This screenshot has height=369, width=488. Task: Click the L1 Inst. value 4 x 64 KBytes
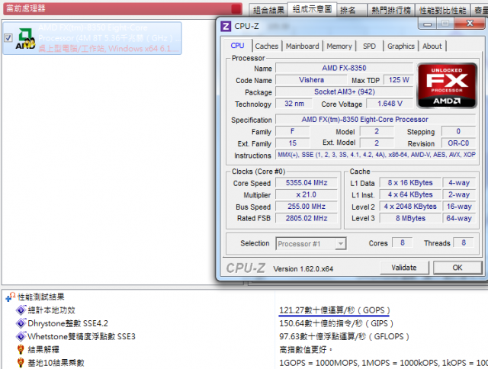click(410, 194)
